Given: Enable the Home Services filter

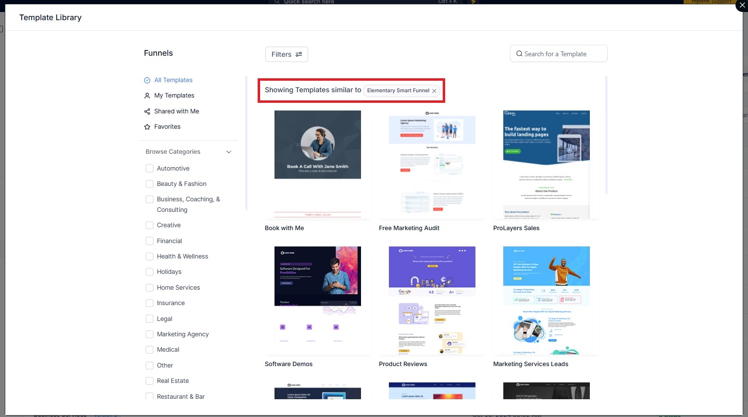Looking at the screenshot, I should tap(150, 288).
